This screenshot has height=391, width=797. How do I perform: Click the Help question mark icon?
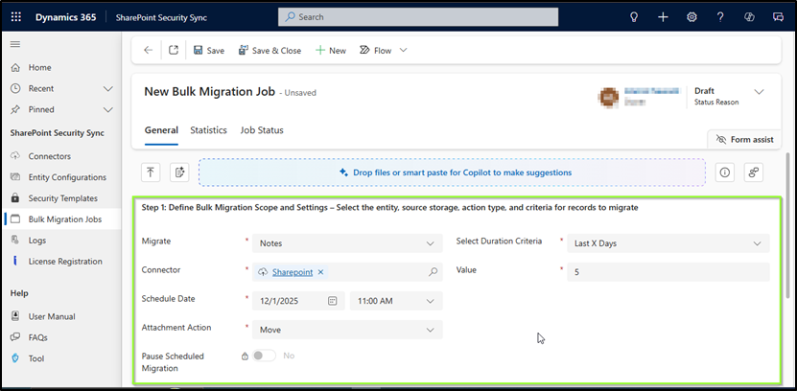pyautogui.click(x=720, y=17)
